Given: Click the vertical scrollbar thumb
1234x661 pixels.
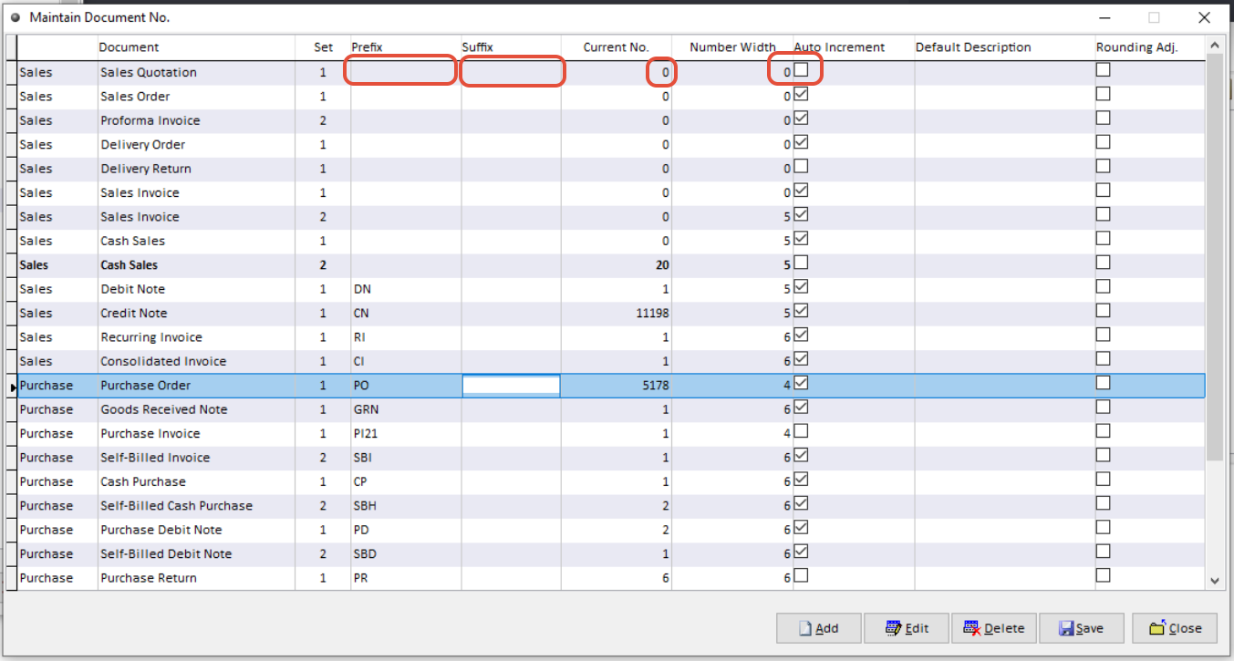Looking at the screenshot, I should point(1215,256).
